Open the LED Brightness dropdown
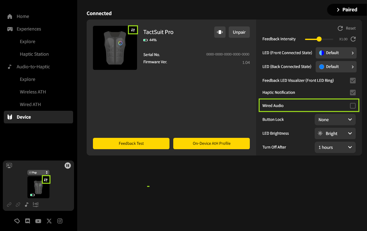This screenshot has width=367, height=231. pyautogui.click(x=335, y=133)
